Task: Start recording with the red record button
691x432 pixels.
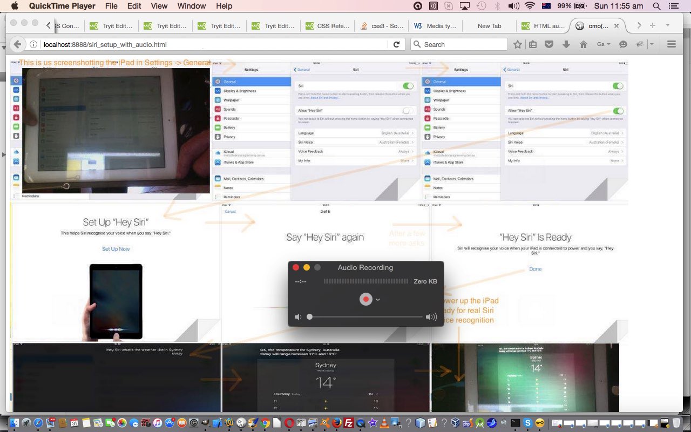Action: click(x=366, y=299)
